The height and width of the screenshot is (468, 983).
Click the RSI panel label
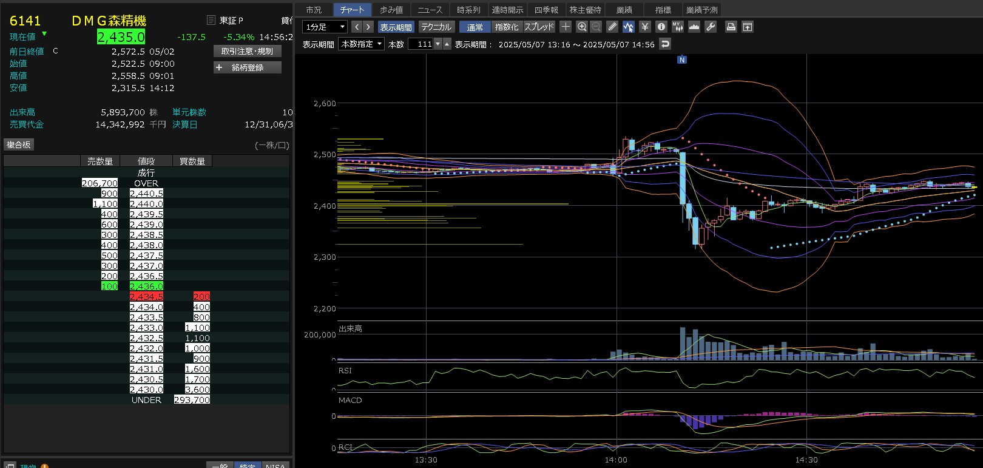(345, 370)
